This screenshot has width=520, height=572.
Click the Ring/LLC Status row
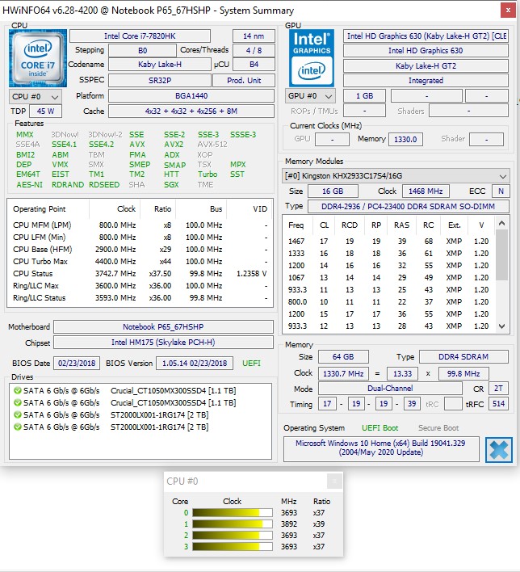pyautogui.click(x=140, y=298)
